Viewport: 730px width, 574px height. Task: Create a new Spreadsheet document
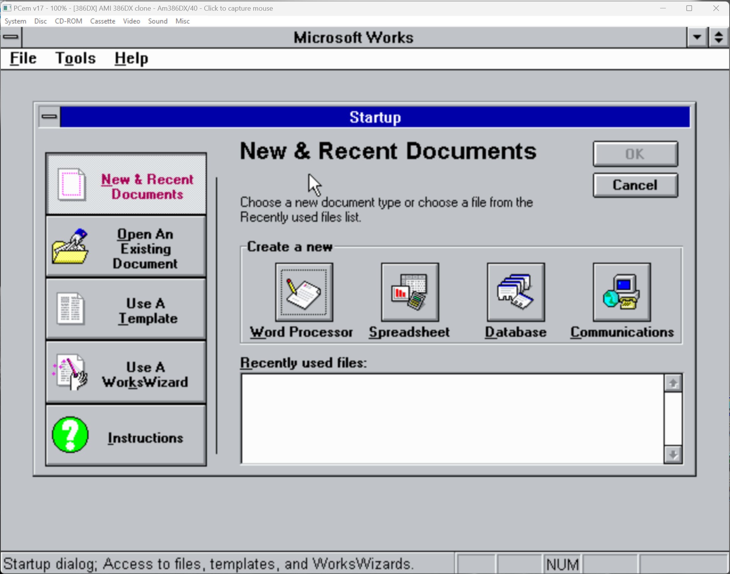[410, 292]
